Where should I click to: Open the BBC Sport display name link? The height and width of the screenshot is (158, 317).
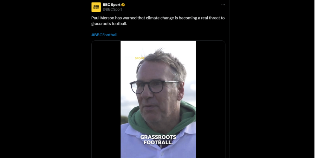tap(111, 5)
